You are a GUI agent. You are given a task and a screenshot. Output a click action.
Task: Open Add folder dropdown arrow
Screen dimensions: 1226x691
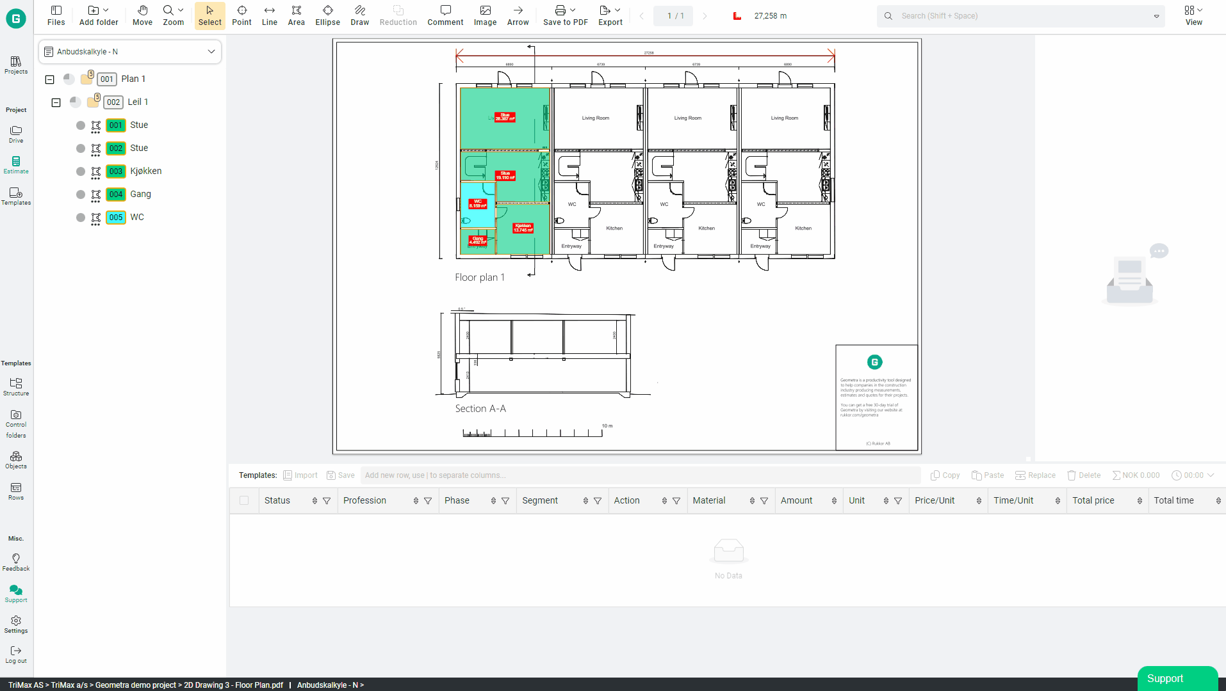coord(106,10)
